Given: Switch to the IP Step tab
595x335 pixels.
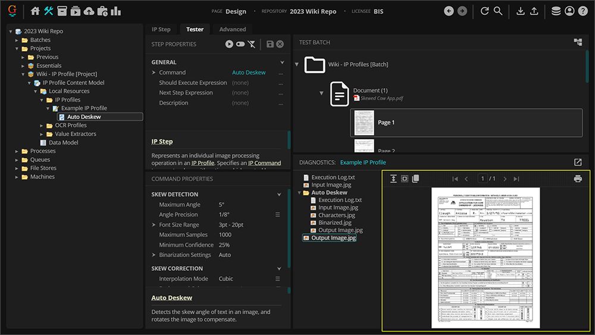Looking at the screenshot, I should (x=161, y=29).
